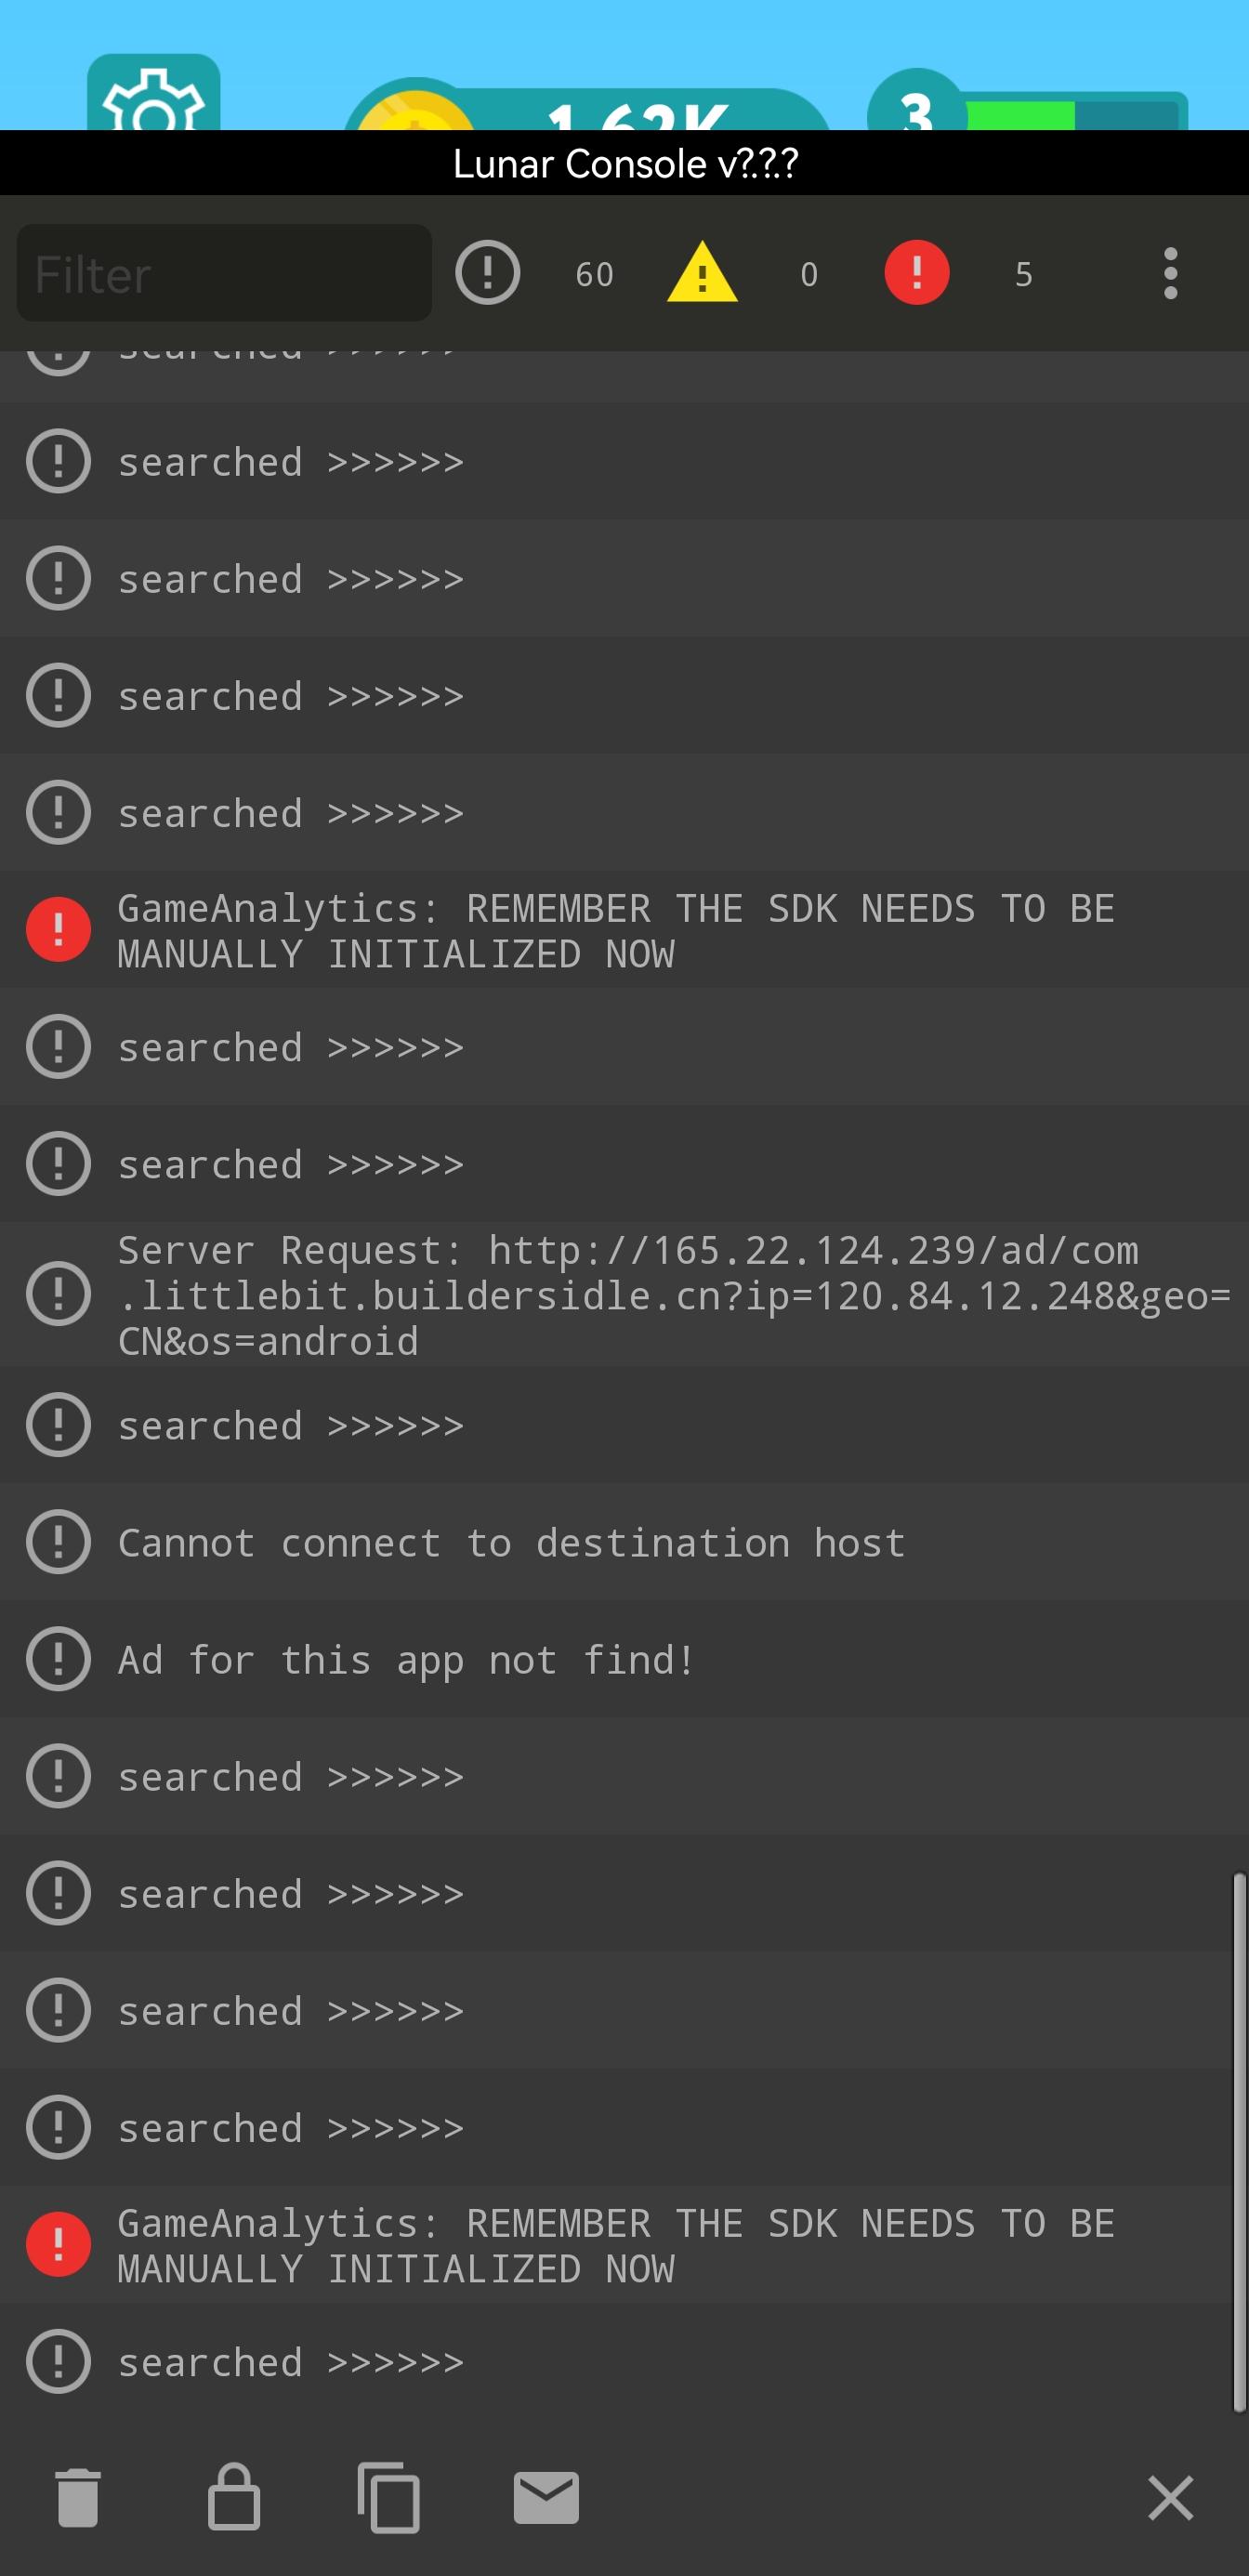Select the 'Ad for this app not find!' entry

[x=407, y=1660]
